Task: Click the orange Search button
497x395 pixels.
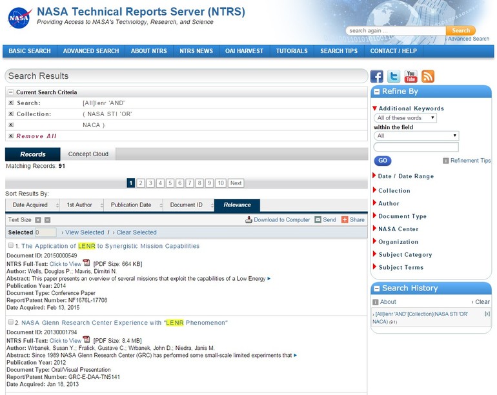Action: point(461,30)
